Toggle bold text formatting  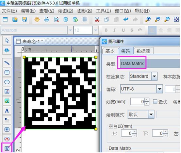[x=106, y=30]
